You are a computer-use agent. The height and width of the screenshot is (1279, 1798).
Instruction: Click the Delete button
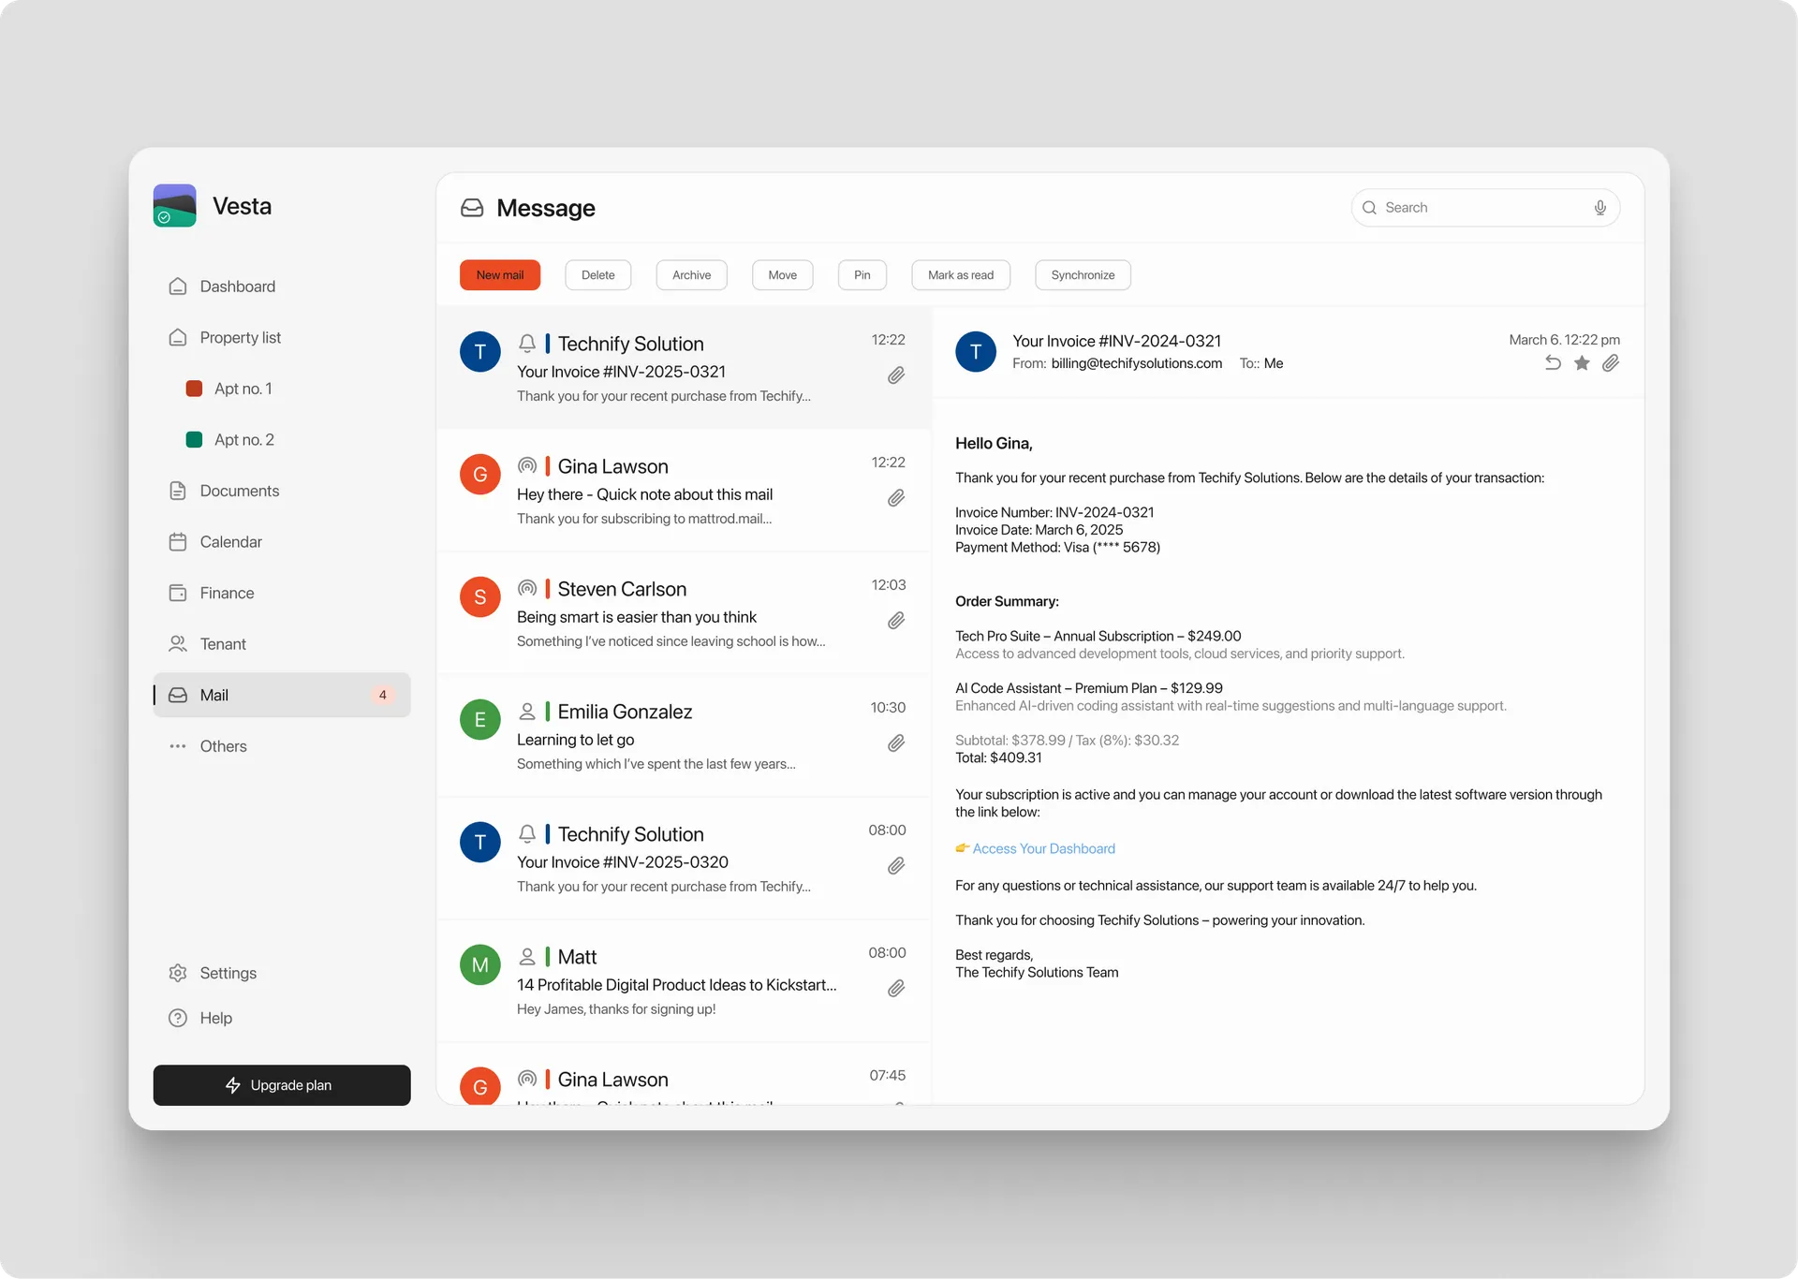pyautogui.click(x=597, y=275)
